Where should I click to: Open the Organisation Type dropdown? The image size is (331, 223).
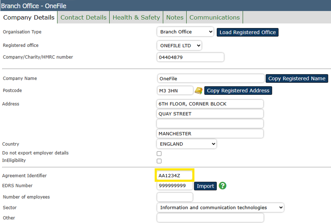[185, 32]
